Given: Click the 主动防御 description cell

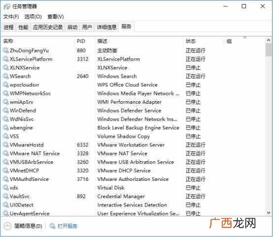Looking at the screenshot, I should [107, 51].
